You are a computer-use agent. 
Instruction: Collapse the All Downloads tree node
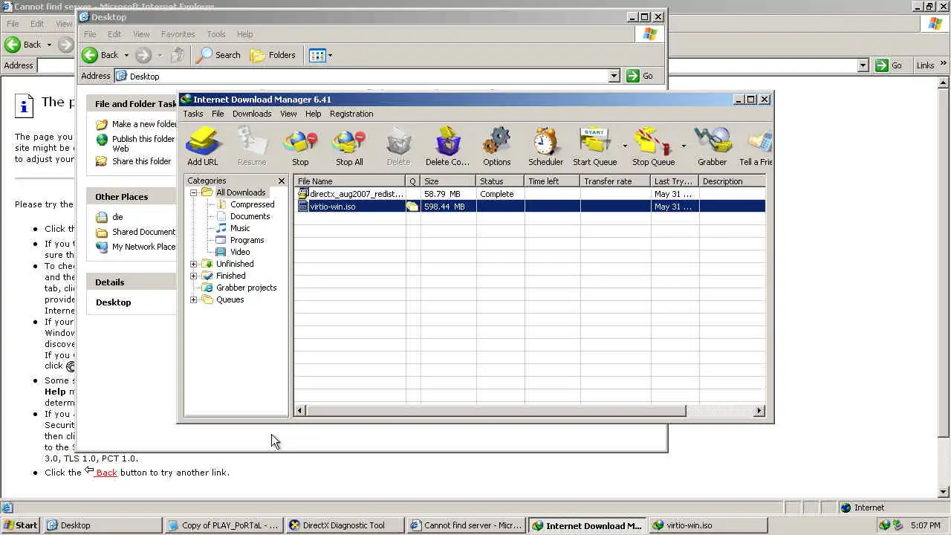point(194,192)
